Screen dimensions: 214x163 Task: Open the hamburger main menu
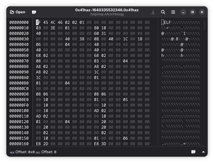(x=173, y=12)
